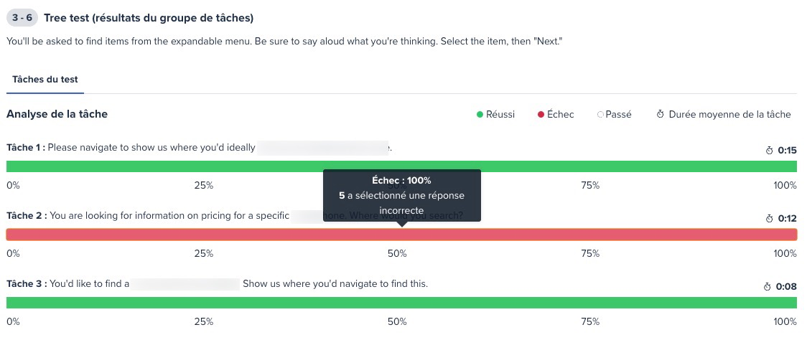Click the legend stopwatch icon for Durée moyenne
Image resolution: width=807 pixels, height=340 pixels.
[x=661, y=114]
